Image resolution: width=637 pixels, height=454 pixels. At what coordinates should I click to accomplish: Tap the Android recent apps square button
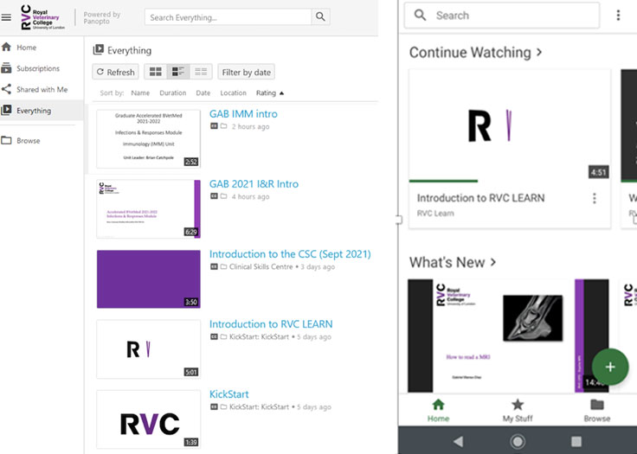click(576, 441)
